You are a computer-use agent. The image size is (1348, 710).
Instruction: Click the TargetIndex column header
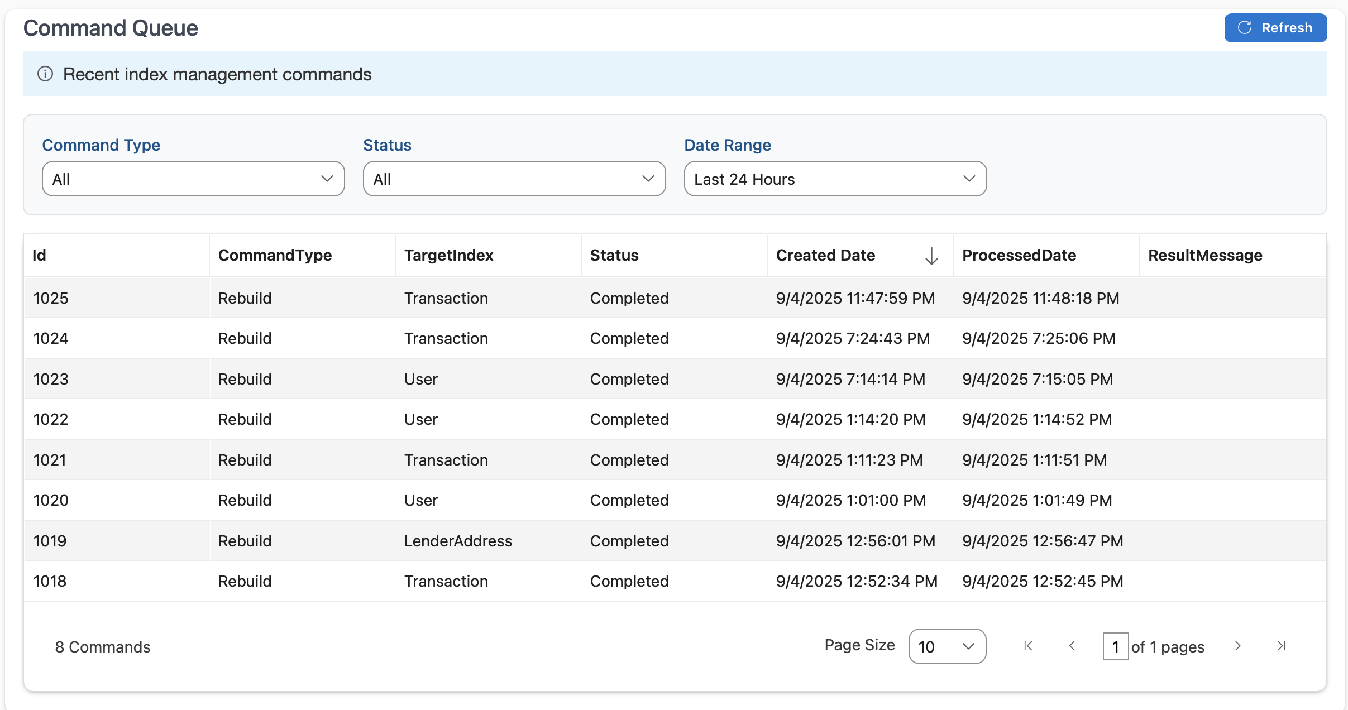click(448, 255)
